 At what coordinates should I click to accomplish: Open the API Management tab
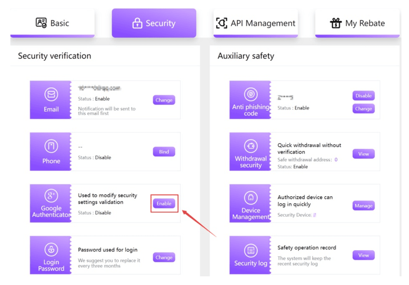point(255,23)
